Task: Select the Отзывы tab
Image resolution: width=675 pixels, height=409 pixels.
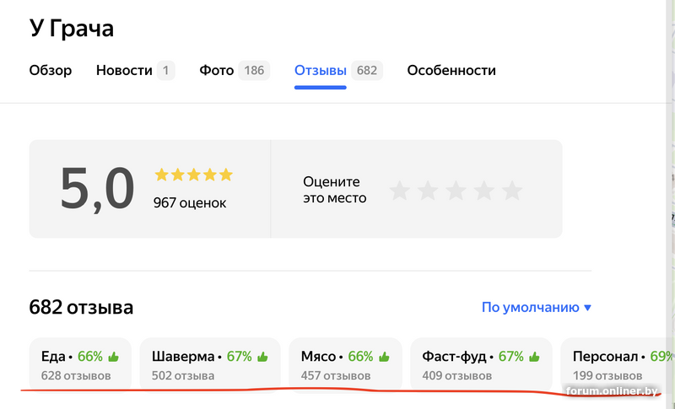Action: (321, 71)
